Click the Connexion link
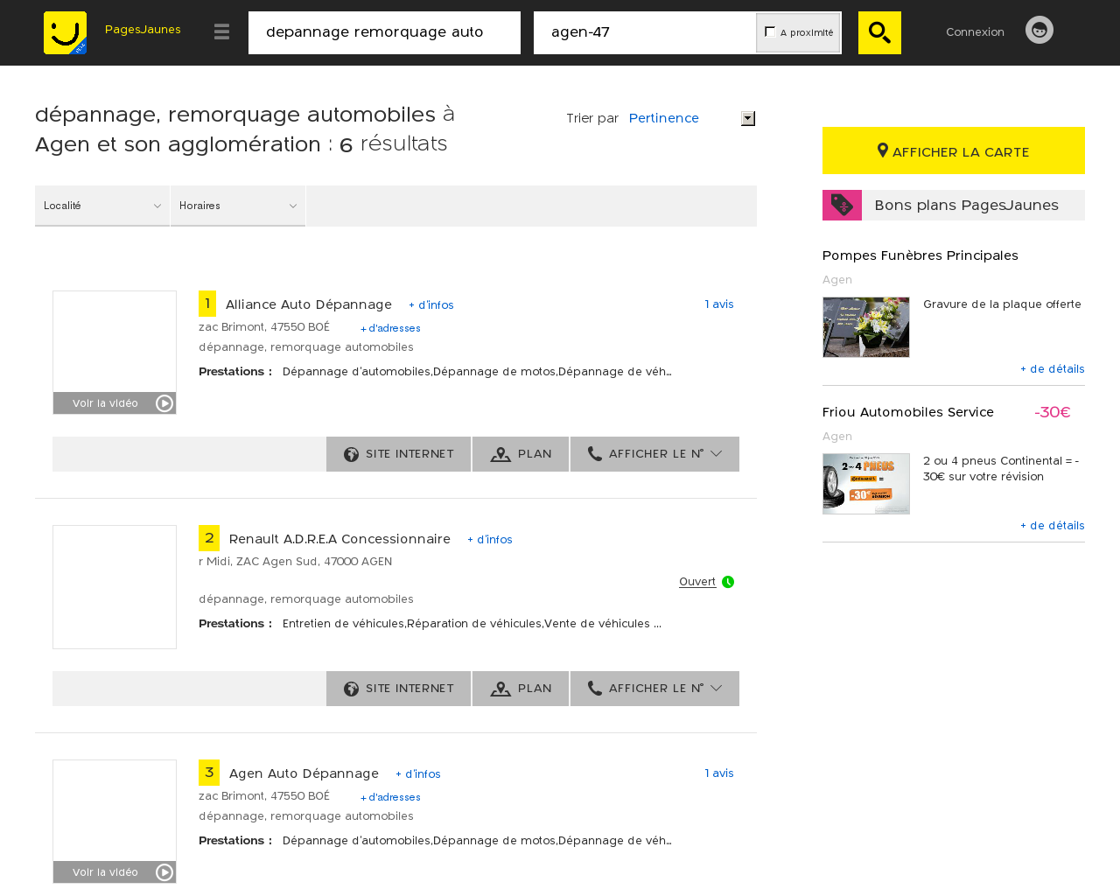 (x=975, y=31)
